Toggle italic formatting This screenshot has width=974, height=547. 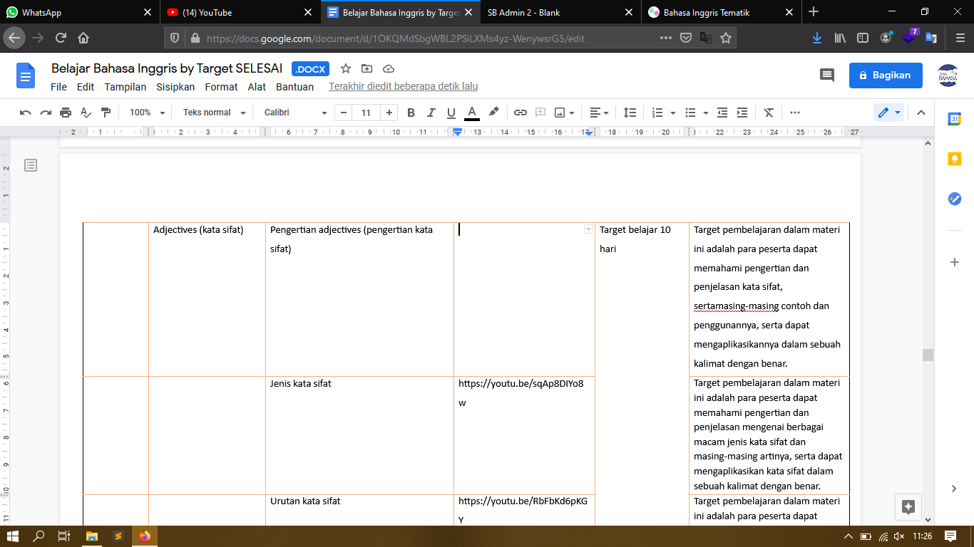click(431, 113)
